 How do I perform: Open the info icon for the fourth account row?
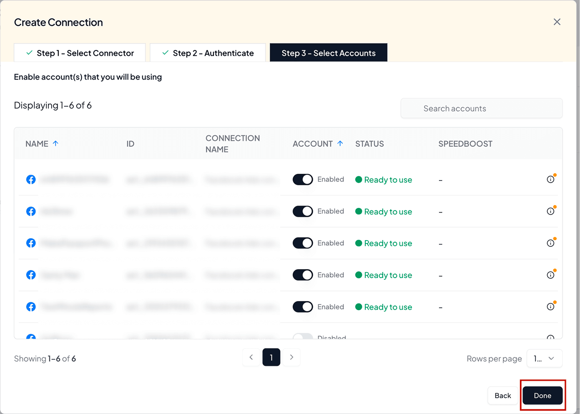coord(550,275)
